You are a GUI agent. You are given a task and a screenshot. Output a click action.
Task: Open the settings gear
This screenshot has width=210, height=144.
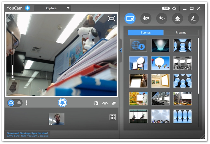tap(174, 8)
